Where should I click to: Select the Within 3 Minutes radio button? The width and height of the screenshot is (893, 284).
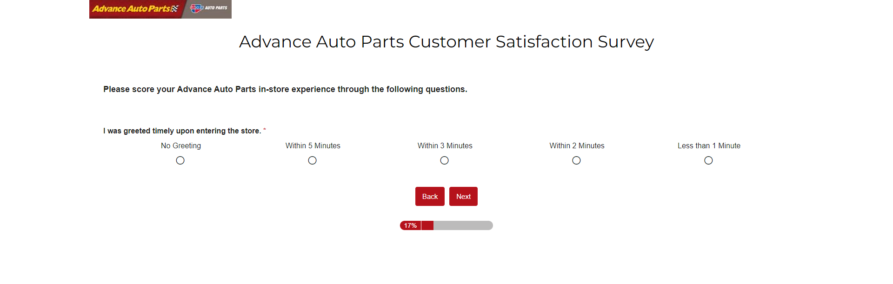(445, 160)
